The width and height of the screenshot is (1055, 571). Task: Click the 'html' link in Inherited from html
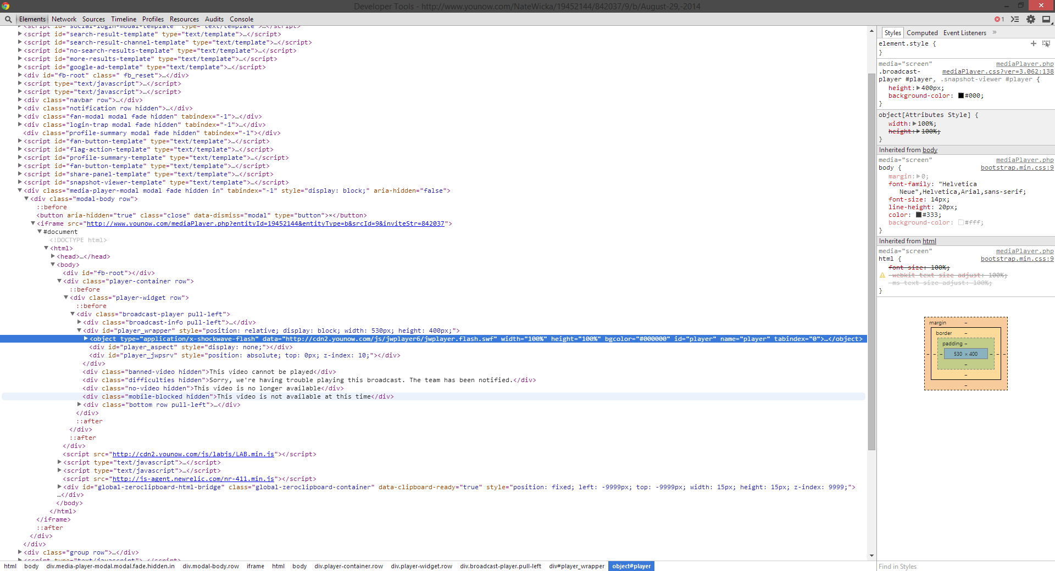pos(929,241)
